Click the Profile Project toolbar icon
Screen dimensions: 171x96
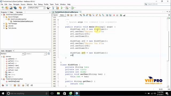(72, 8)
